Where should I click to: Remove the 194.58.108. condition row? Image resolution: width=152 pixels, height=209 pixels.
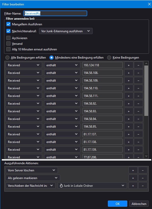pos(138,73)
